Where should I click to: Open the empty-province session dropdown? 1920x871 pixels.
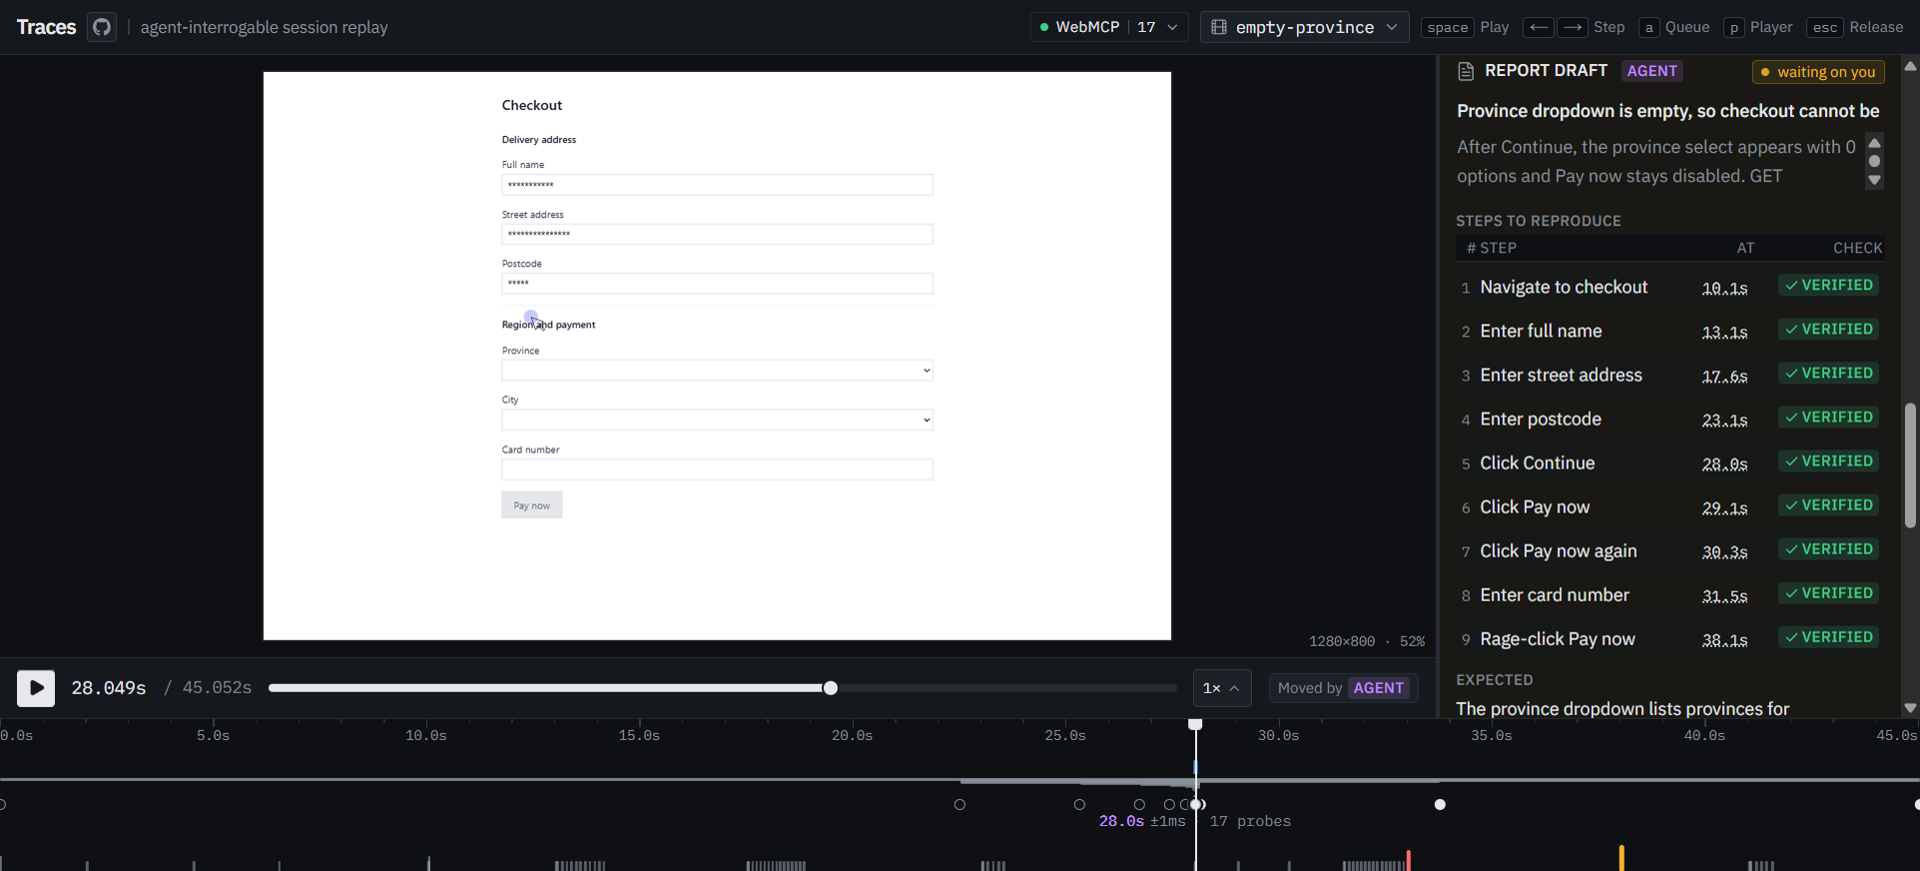pyautogui.click(x=1304, y=27)
